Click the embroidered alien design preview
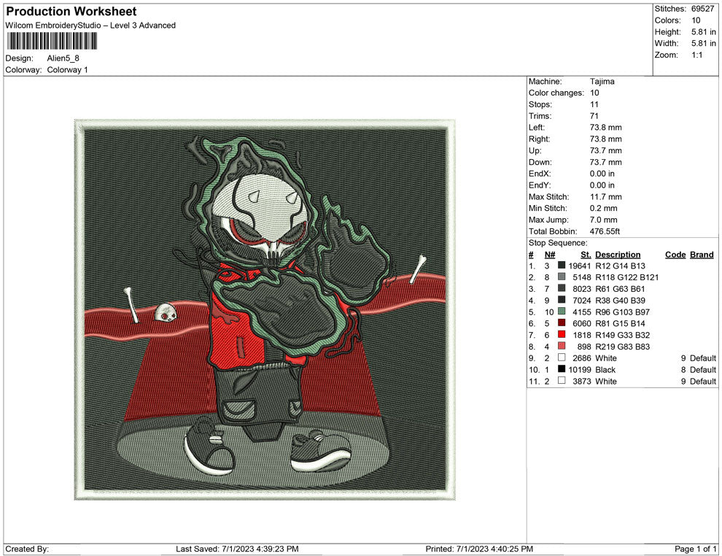This screenshot has width=722, height=556. [265, 309]
